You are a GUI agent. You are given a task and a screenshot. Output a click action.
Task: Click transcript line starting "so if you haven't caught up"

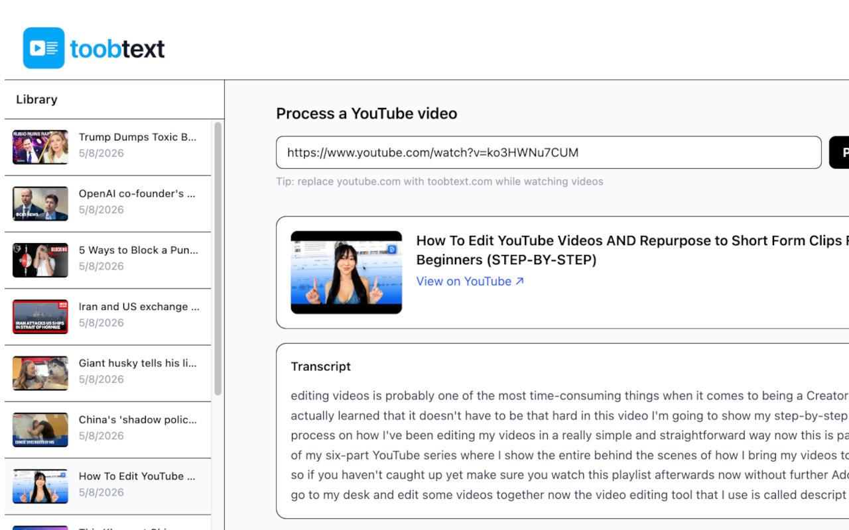click(570, 475)
